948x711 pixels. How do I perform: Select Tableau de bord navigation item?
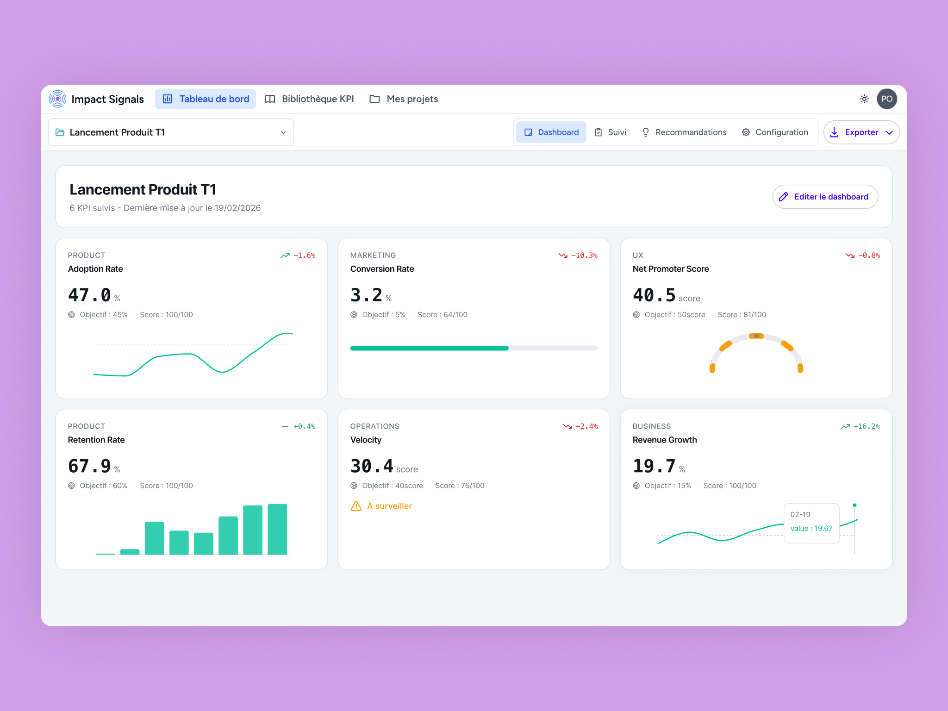click(206, 99)
